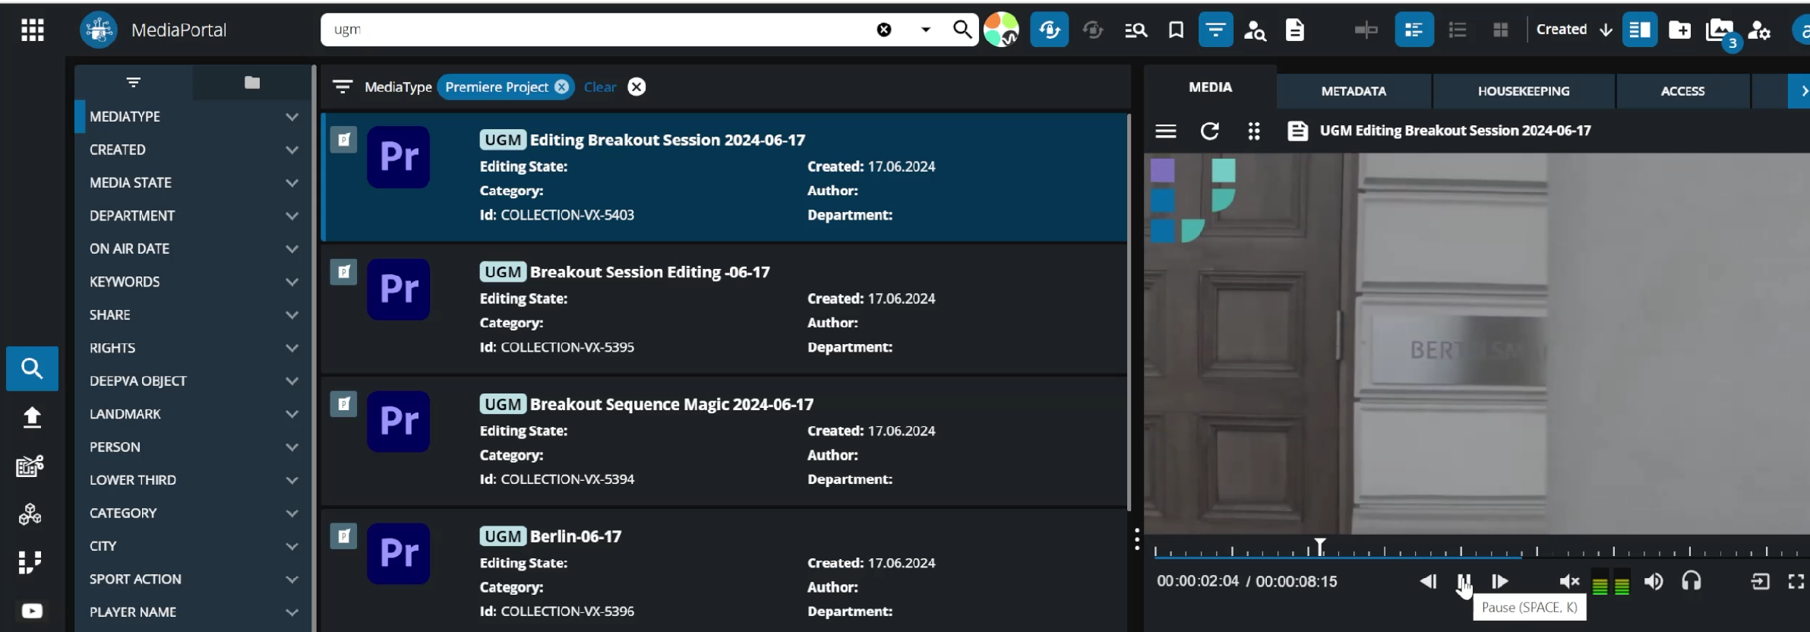Click the bookmark icon in top toolbar
Viewport: 1810px width, 632px height.
coord(1176,30)
